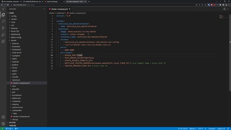Open the notifications bell in status bar
Image resolution: width=231 pixels, height=130 pixels.
(x=228, y=129)
